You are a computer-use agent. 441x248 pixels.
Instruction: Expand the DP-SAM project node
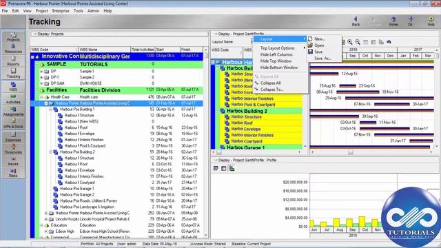point(41,83)
